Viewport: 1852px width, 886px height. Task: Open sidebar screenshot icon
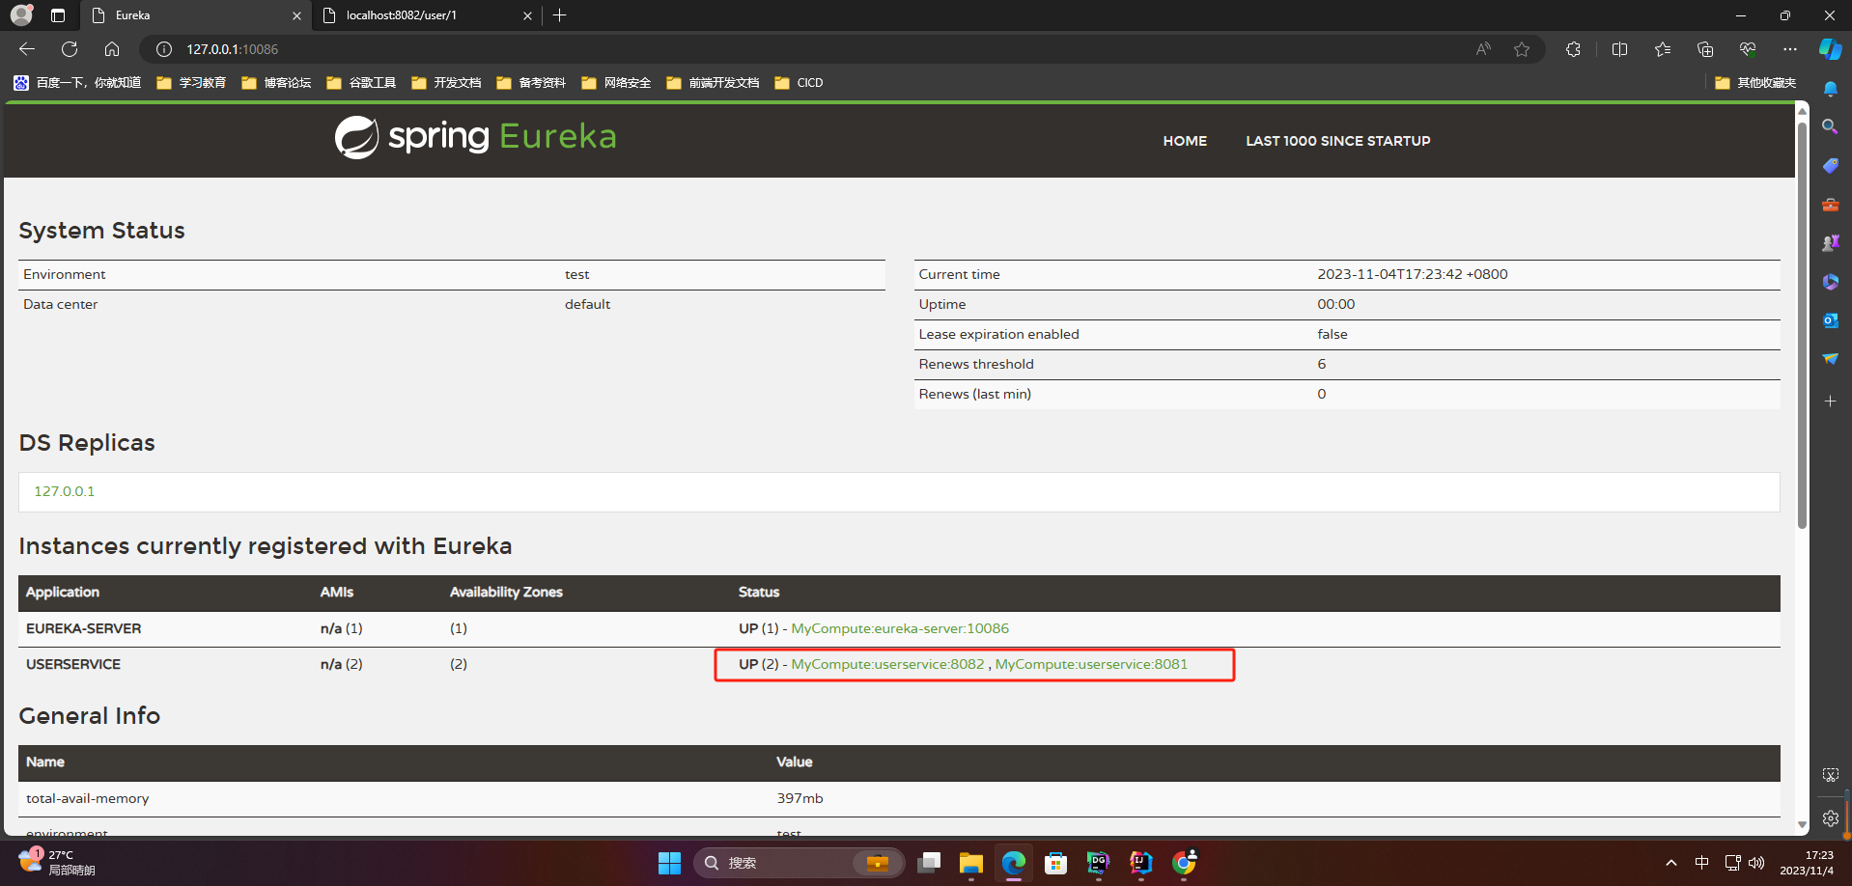coord(1831,775)
